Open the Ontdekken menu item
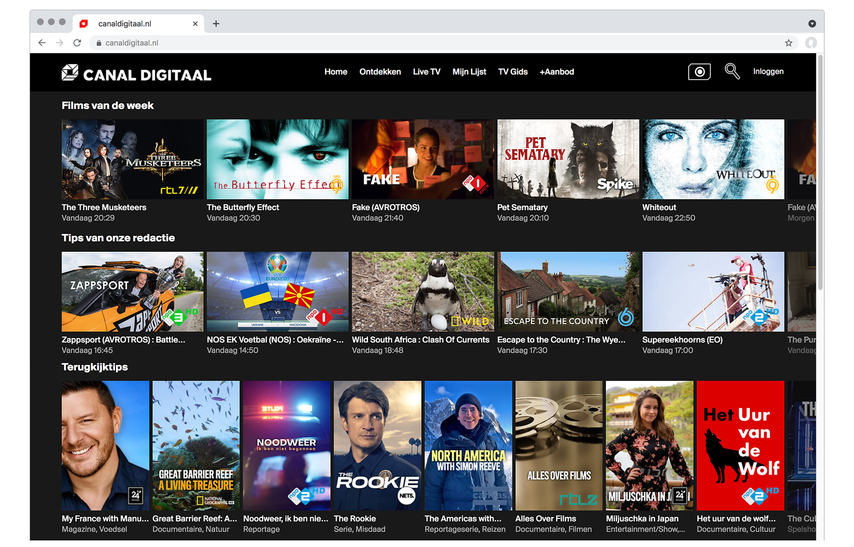This screenshot has height=547, width=854. pyautogui.click(x=380, y=72)
